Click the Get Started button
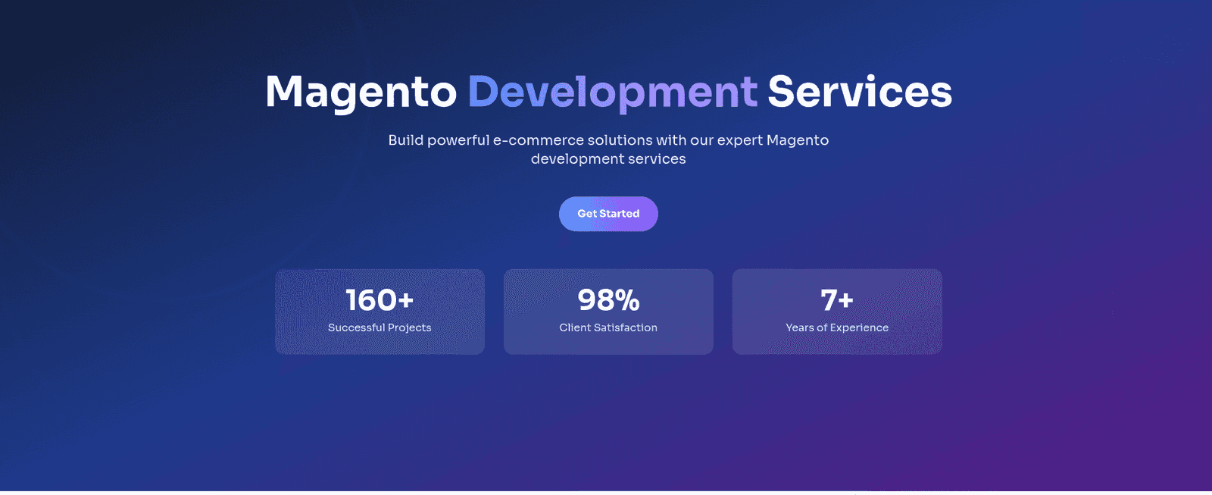Image resolution: width=1212 pixels, height=495 pixels. coord(608,214)
